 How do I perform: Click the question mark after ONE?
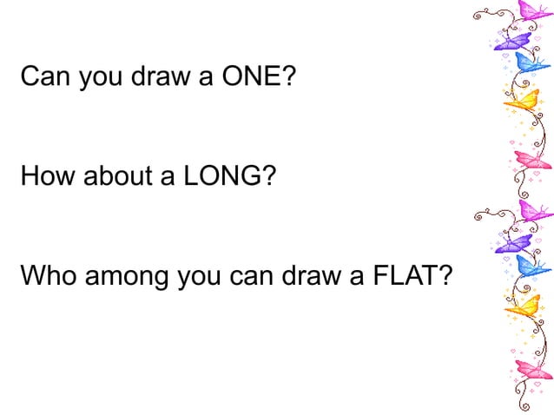(289, 79)
